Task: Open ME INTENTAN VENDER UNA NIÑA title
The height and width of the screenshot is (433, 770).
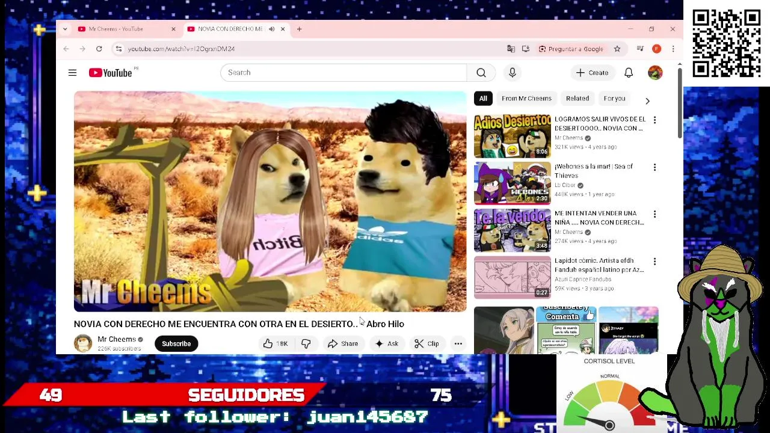Action: point(599,218)
